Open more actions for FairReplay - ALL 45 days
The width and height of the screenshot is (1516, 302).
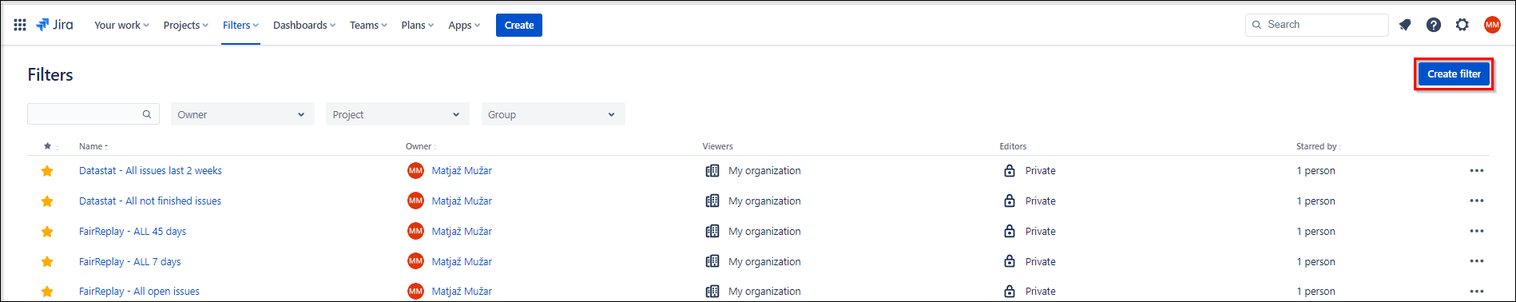coord(1477,232)
